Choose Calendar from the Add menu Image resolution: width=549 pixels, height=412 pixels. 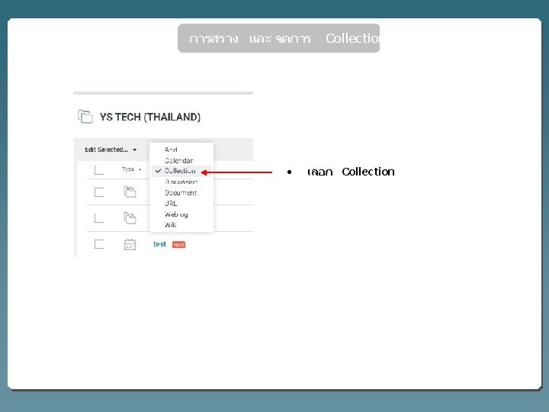pyautogui.click(x=181, y=160)
